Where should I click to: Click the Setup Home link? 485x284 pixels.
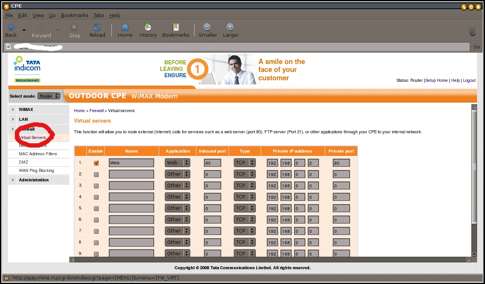click(x=436, y=80)
